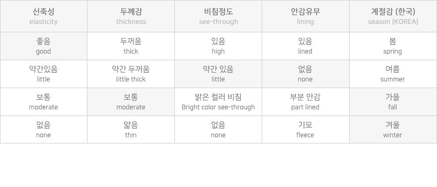Select 'none' in the lining column
The image size is (437, 187).
pyautogui.click(x=305, y=74)
